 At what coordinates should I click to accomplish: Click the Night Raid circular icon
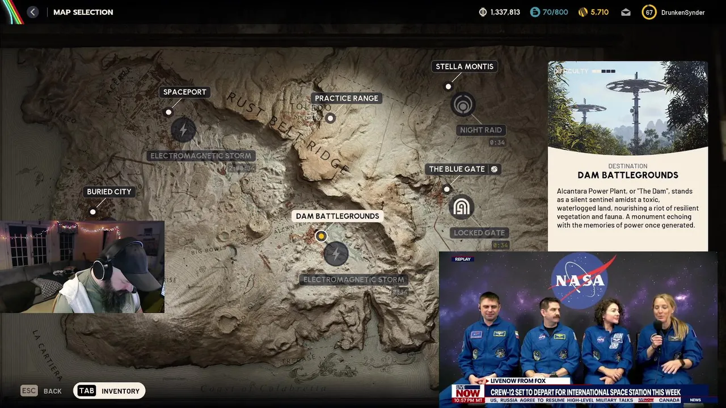463,105
